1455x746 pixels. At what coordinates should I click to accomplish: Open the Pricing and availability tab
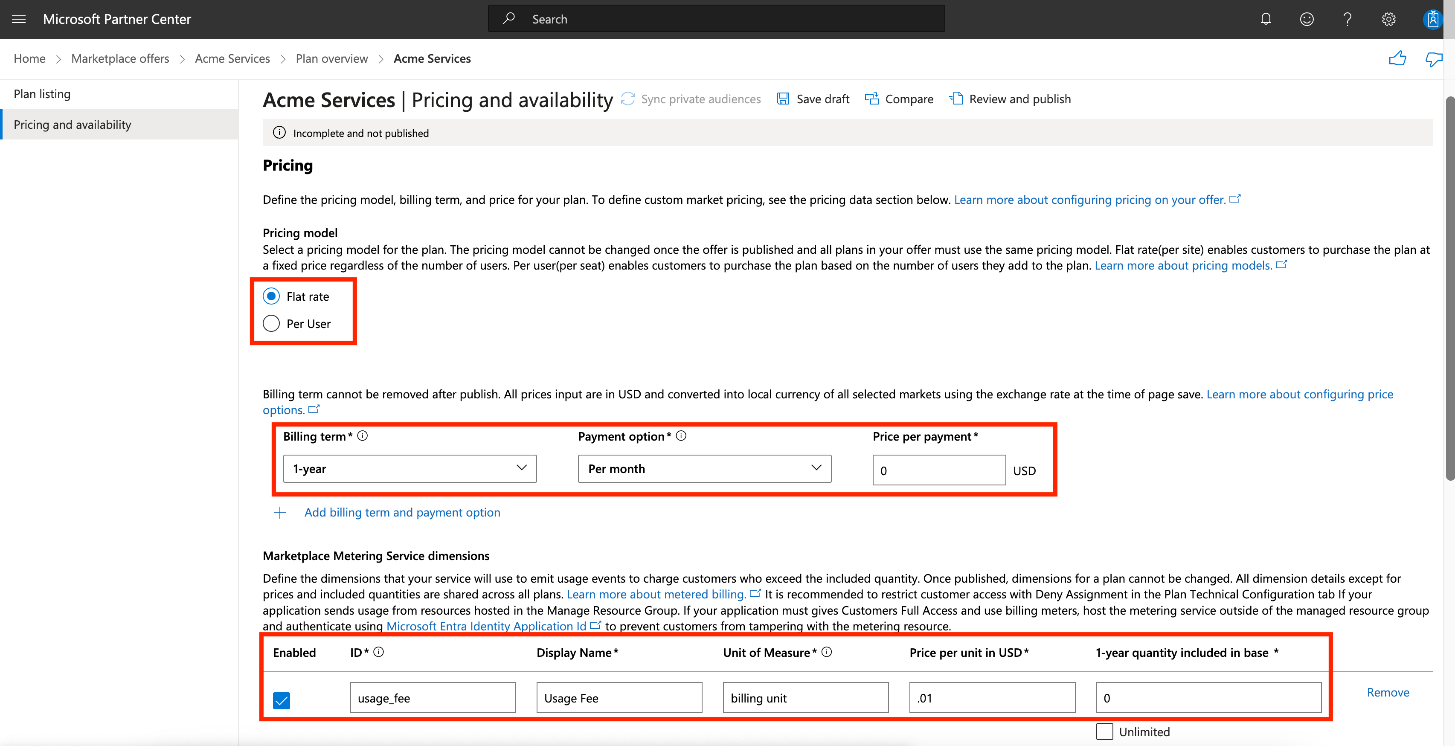pos(71,124)
